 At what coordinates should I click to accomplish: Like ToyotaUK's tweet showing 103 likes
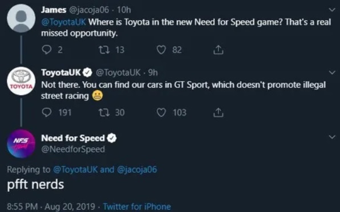tap(161, 112)
